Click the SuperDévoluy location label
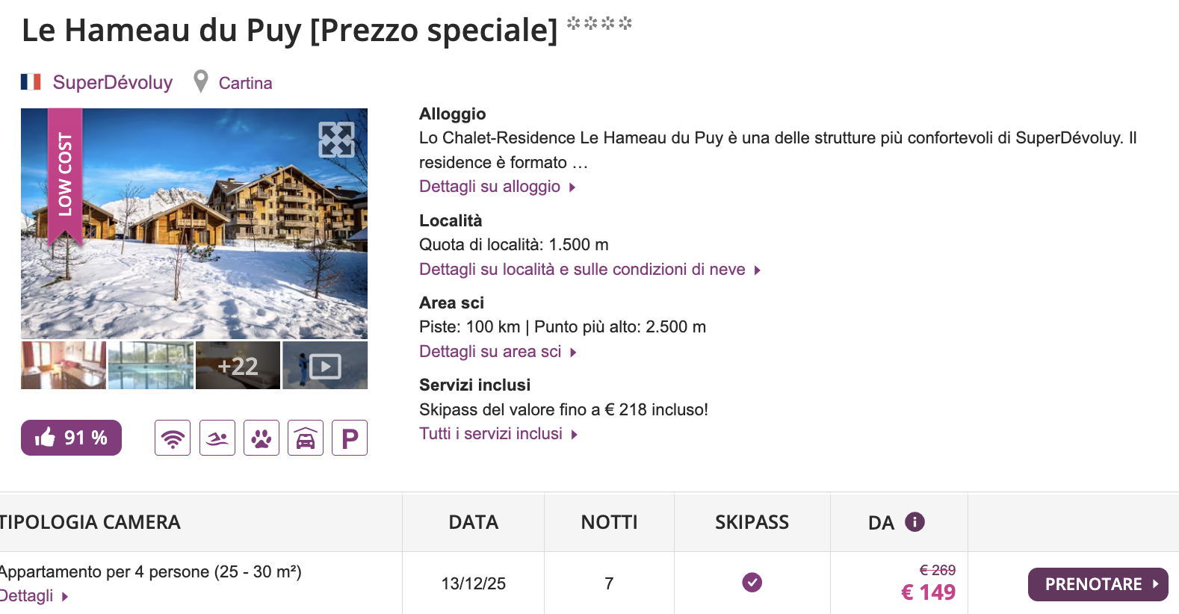This screenshot has width=1179, height=614. pyautogui.click(x=112, y=82)
